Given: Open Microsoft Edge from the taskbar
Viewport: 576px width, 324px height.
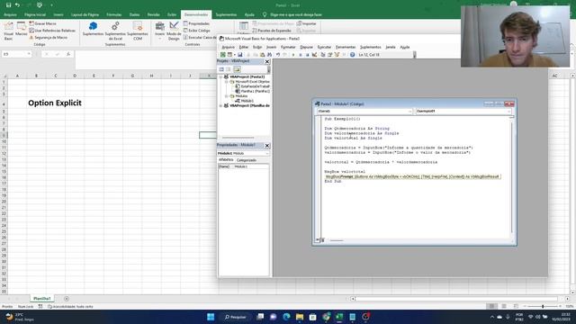Looking at the screenshot, I should pyautogui.click(x=286, y=317).
